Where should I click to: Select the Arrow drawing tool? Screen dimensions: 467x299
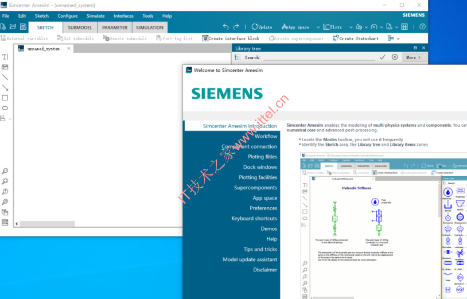pos(5,88)
